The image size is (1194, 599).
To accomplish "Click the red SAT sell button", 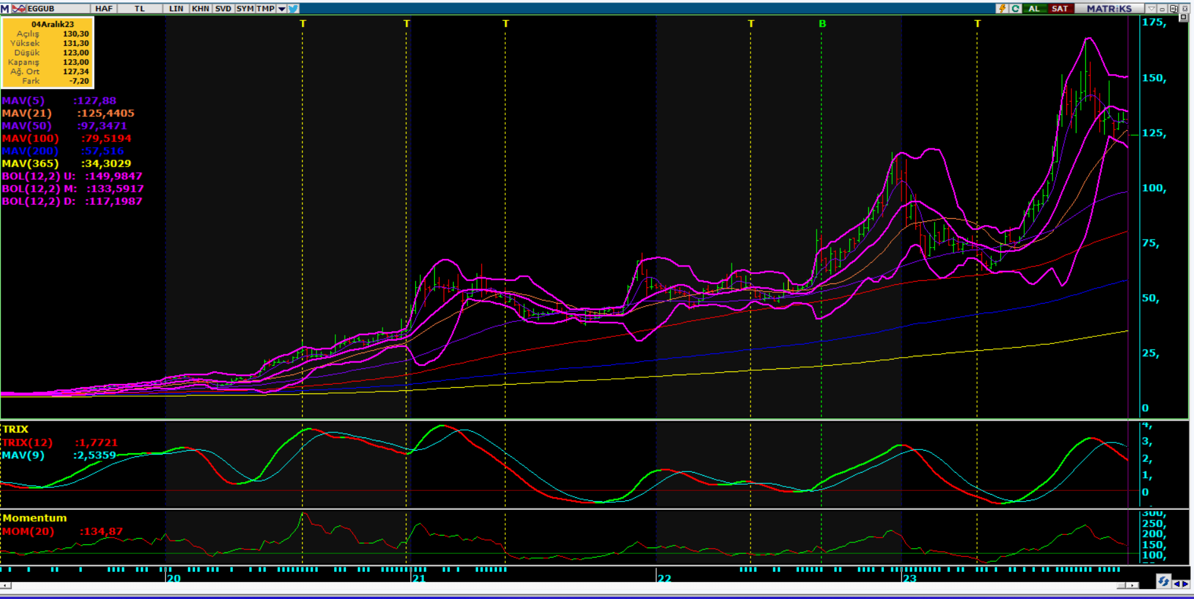I will click(x=1061, y=9).
